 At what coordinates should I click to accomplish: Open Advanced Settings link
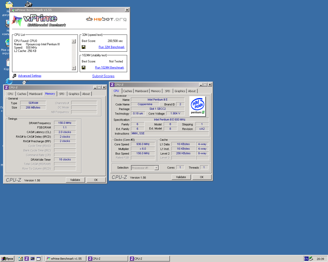(30, 76)
